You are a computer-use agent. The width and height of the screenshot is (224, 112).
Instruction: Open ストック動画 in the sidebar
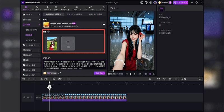pyautogui.click(x=31, y=65)
